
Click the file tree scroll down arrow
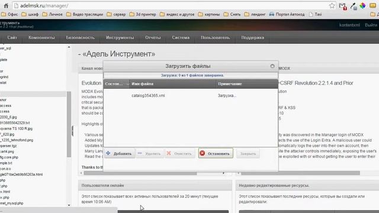(69, 205)
